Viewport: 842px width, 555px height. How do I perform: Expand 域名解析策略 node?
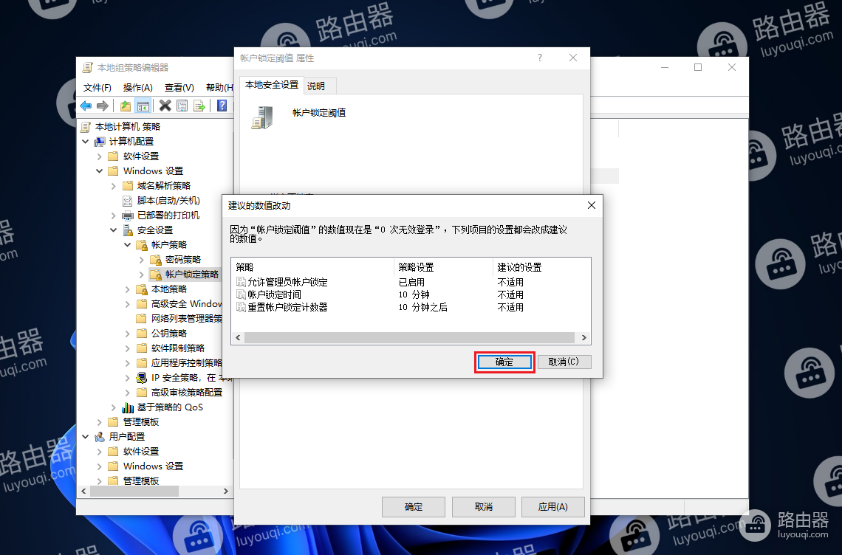(x=113, y=186)
